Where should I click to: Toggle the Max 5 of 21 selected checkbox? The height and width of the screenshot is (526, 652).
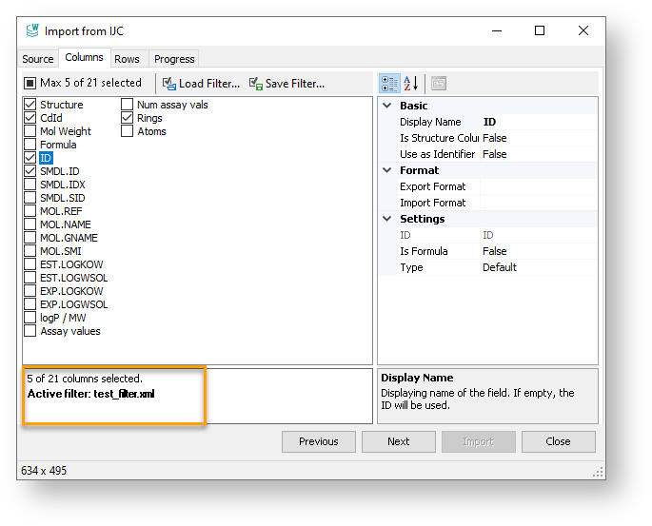point(30,84)
